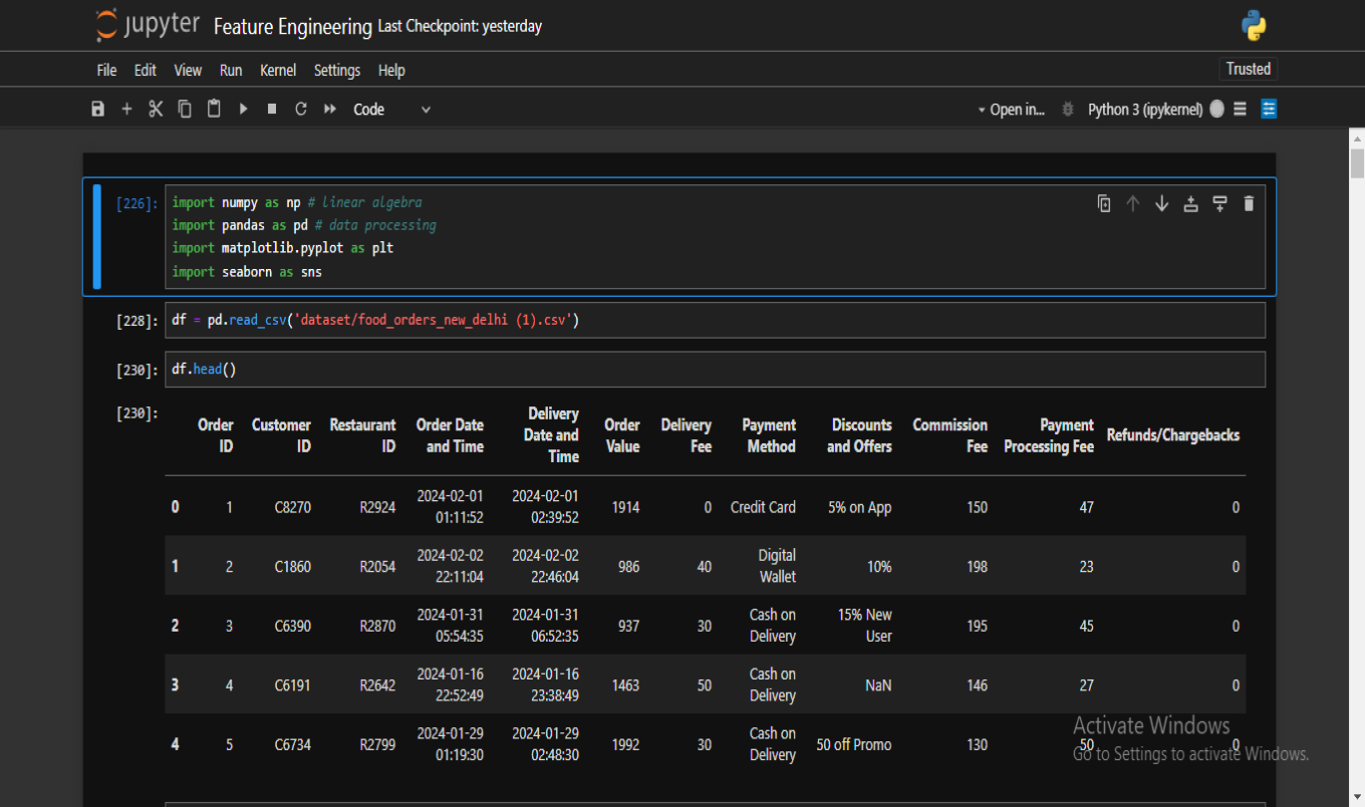Click the Order ID column header

215,435
